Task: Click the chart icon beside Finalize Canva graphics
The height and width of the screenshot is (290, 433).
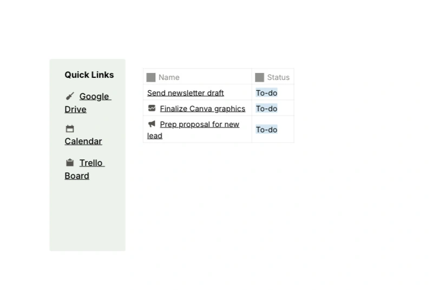Action: pyautogui.click(x=152, y=108)
